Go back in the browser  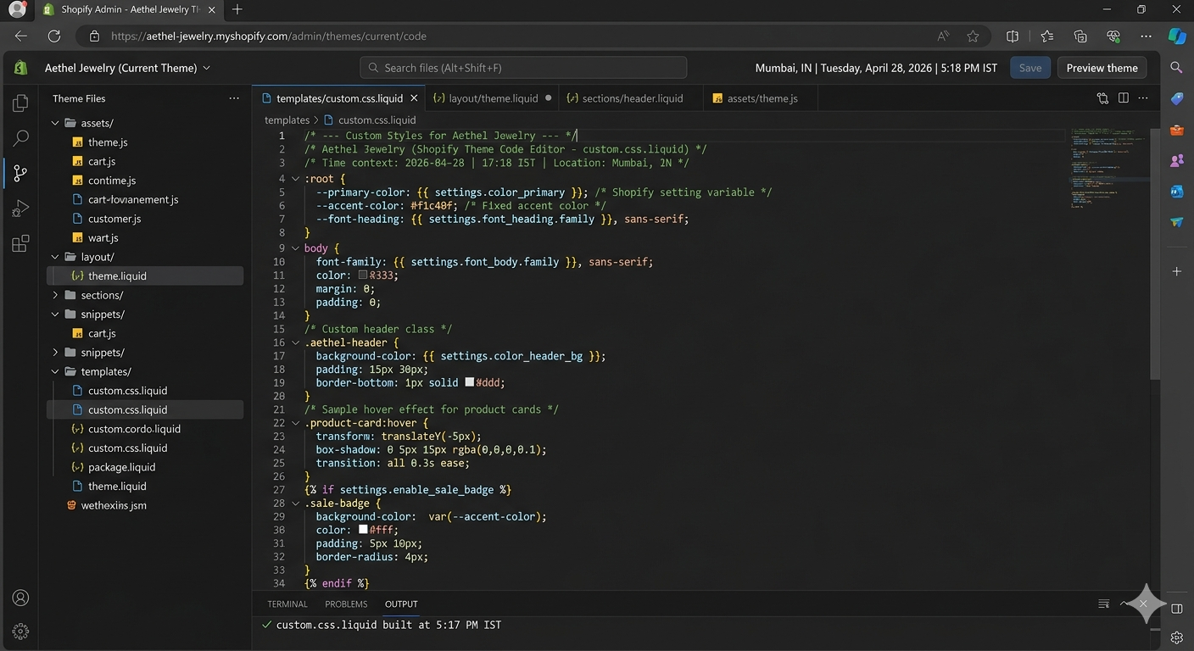pos(21,36)
